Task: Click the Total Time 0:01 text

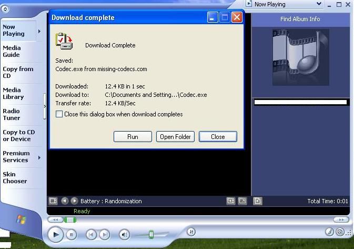Action: 328,201
